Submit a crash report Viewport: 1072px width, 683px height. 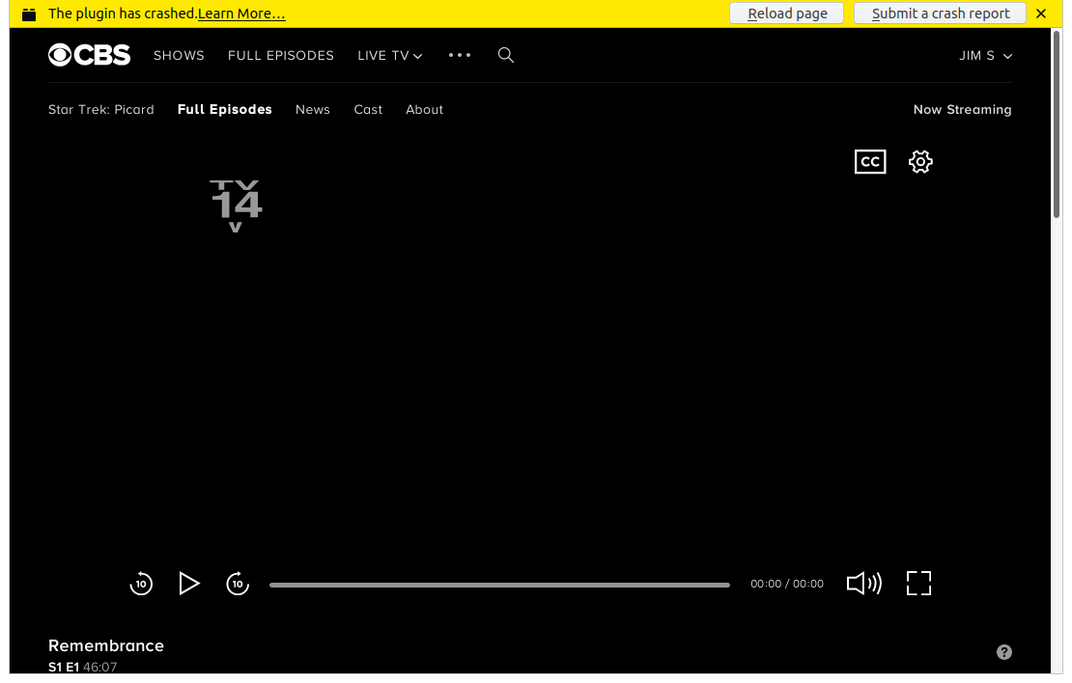pyautogui.click(x=940, y=13)
